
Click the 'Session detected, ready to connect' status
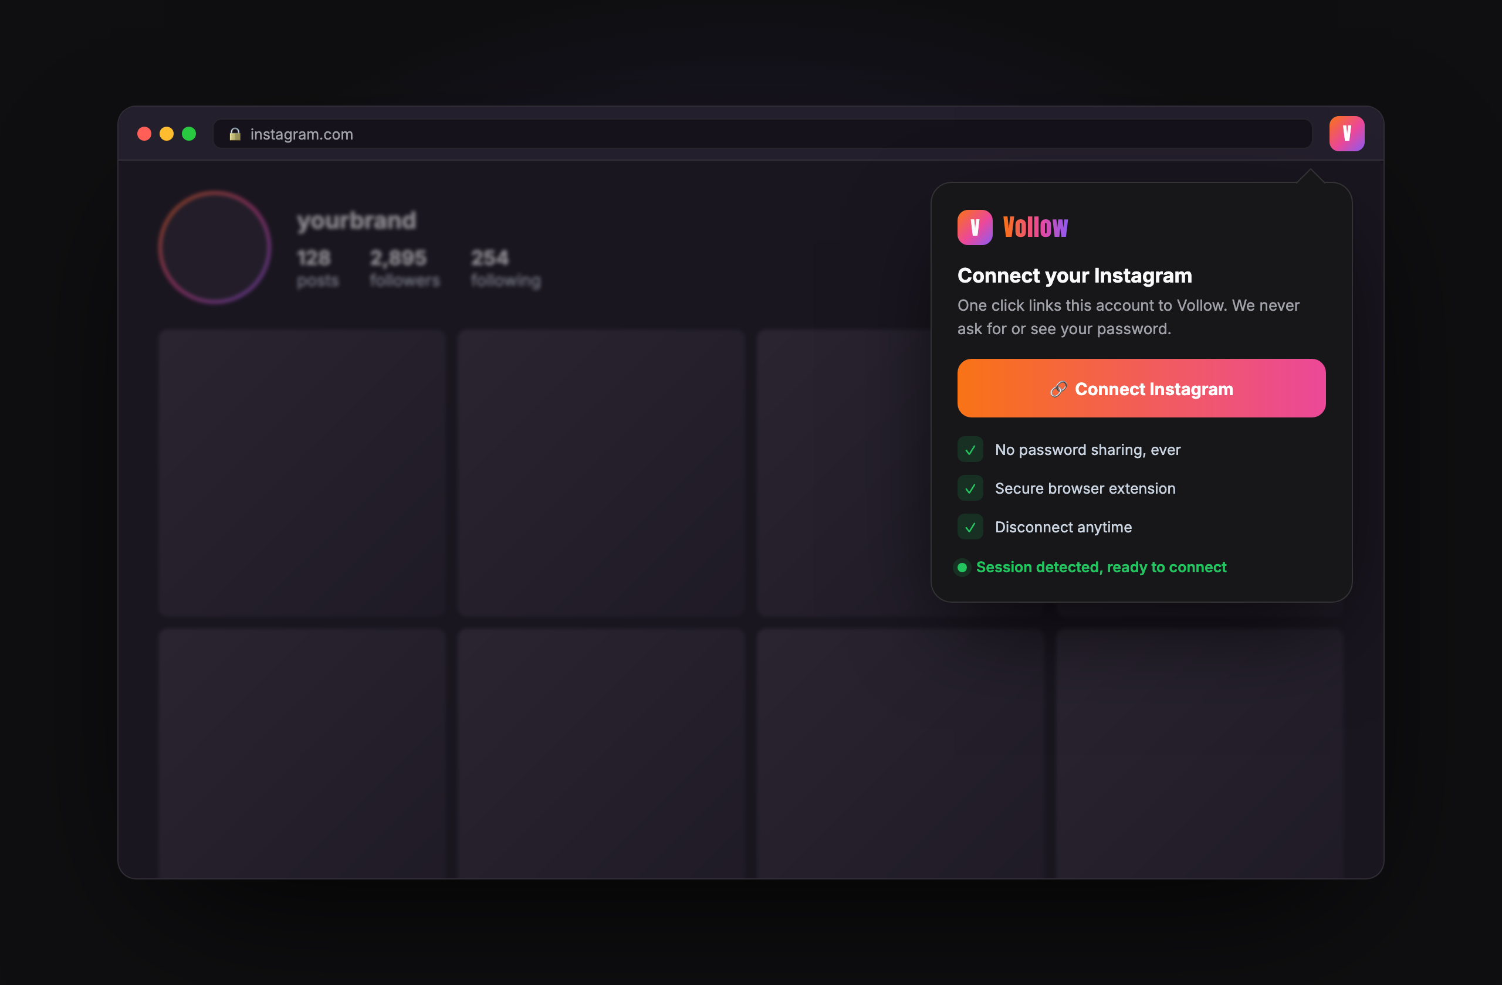[1101, 567]
